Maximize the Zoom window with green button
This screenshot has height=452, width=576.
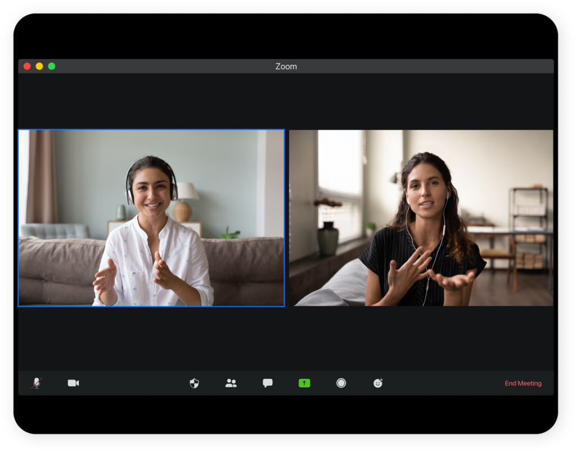pos(52,66)
